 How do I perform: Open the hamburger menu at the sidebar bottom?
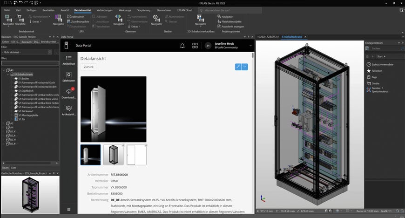[x=69, y=210]
